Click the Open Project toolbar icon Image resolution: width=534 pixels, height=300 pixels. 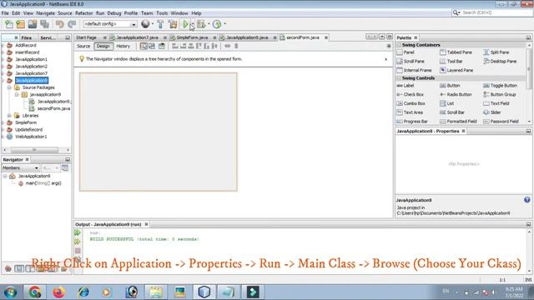(x=33, y=24)
